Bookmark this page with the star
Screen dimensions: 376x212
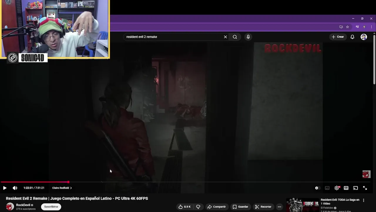click(x=348, y=27)
